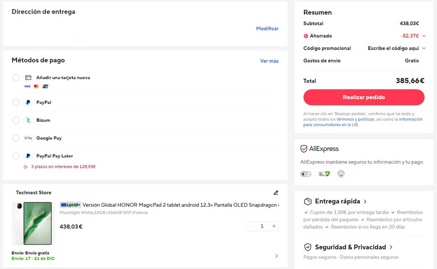This screenshot has height=269, width=437.
Task: Click the credit card icon
Action: pyautogui.click(x=28, y=78)
